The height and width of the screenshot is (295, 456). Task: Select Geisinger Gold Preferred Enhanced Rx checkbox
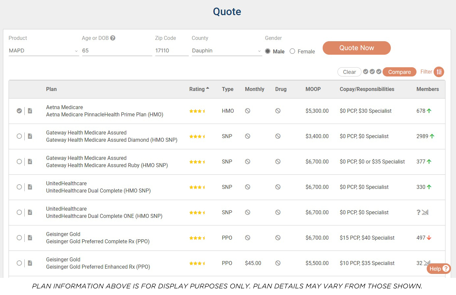19,263
